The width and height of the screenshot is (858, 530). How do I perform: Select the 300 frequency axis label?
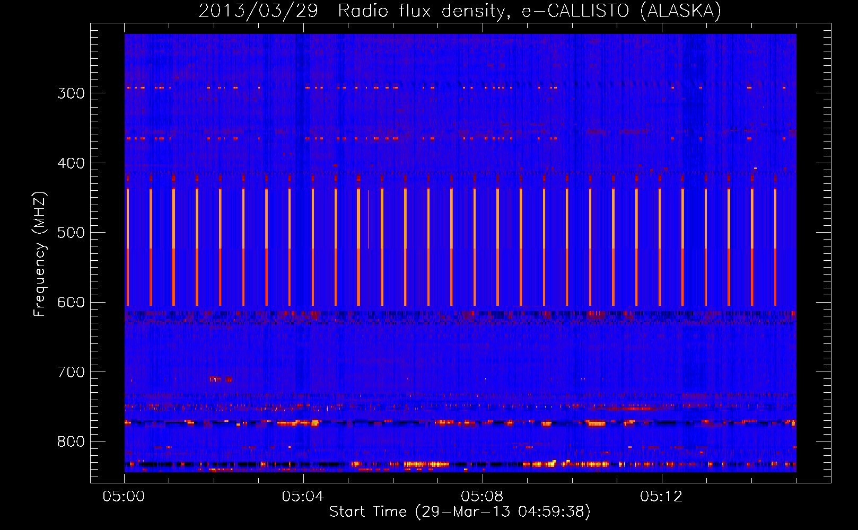[71, 93]
